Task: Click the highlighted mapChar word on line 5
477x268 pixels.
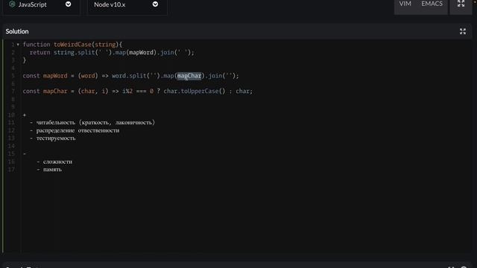Action: pos(189,76)
